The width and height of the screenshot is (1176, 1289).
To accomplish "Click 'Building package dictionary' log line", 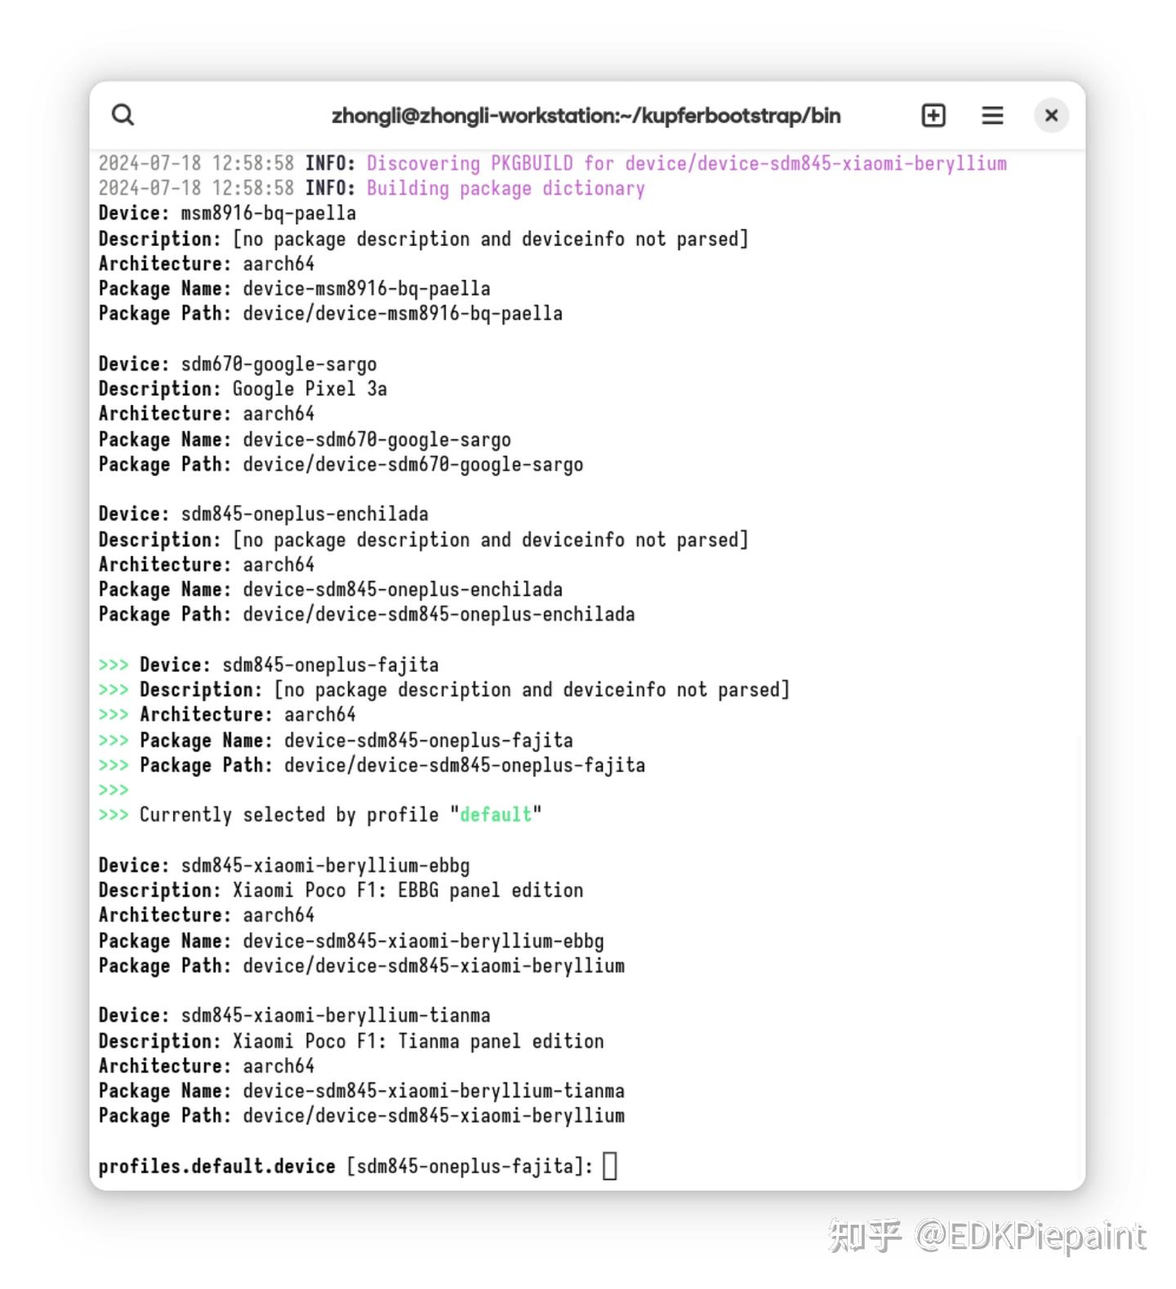I will coord(372,189).
